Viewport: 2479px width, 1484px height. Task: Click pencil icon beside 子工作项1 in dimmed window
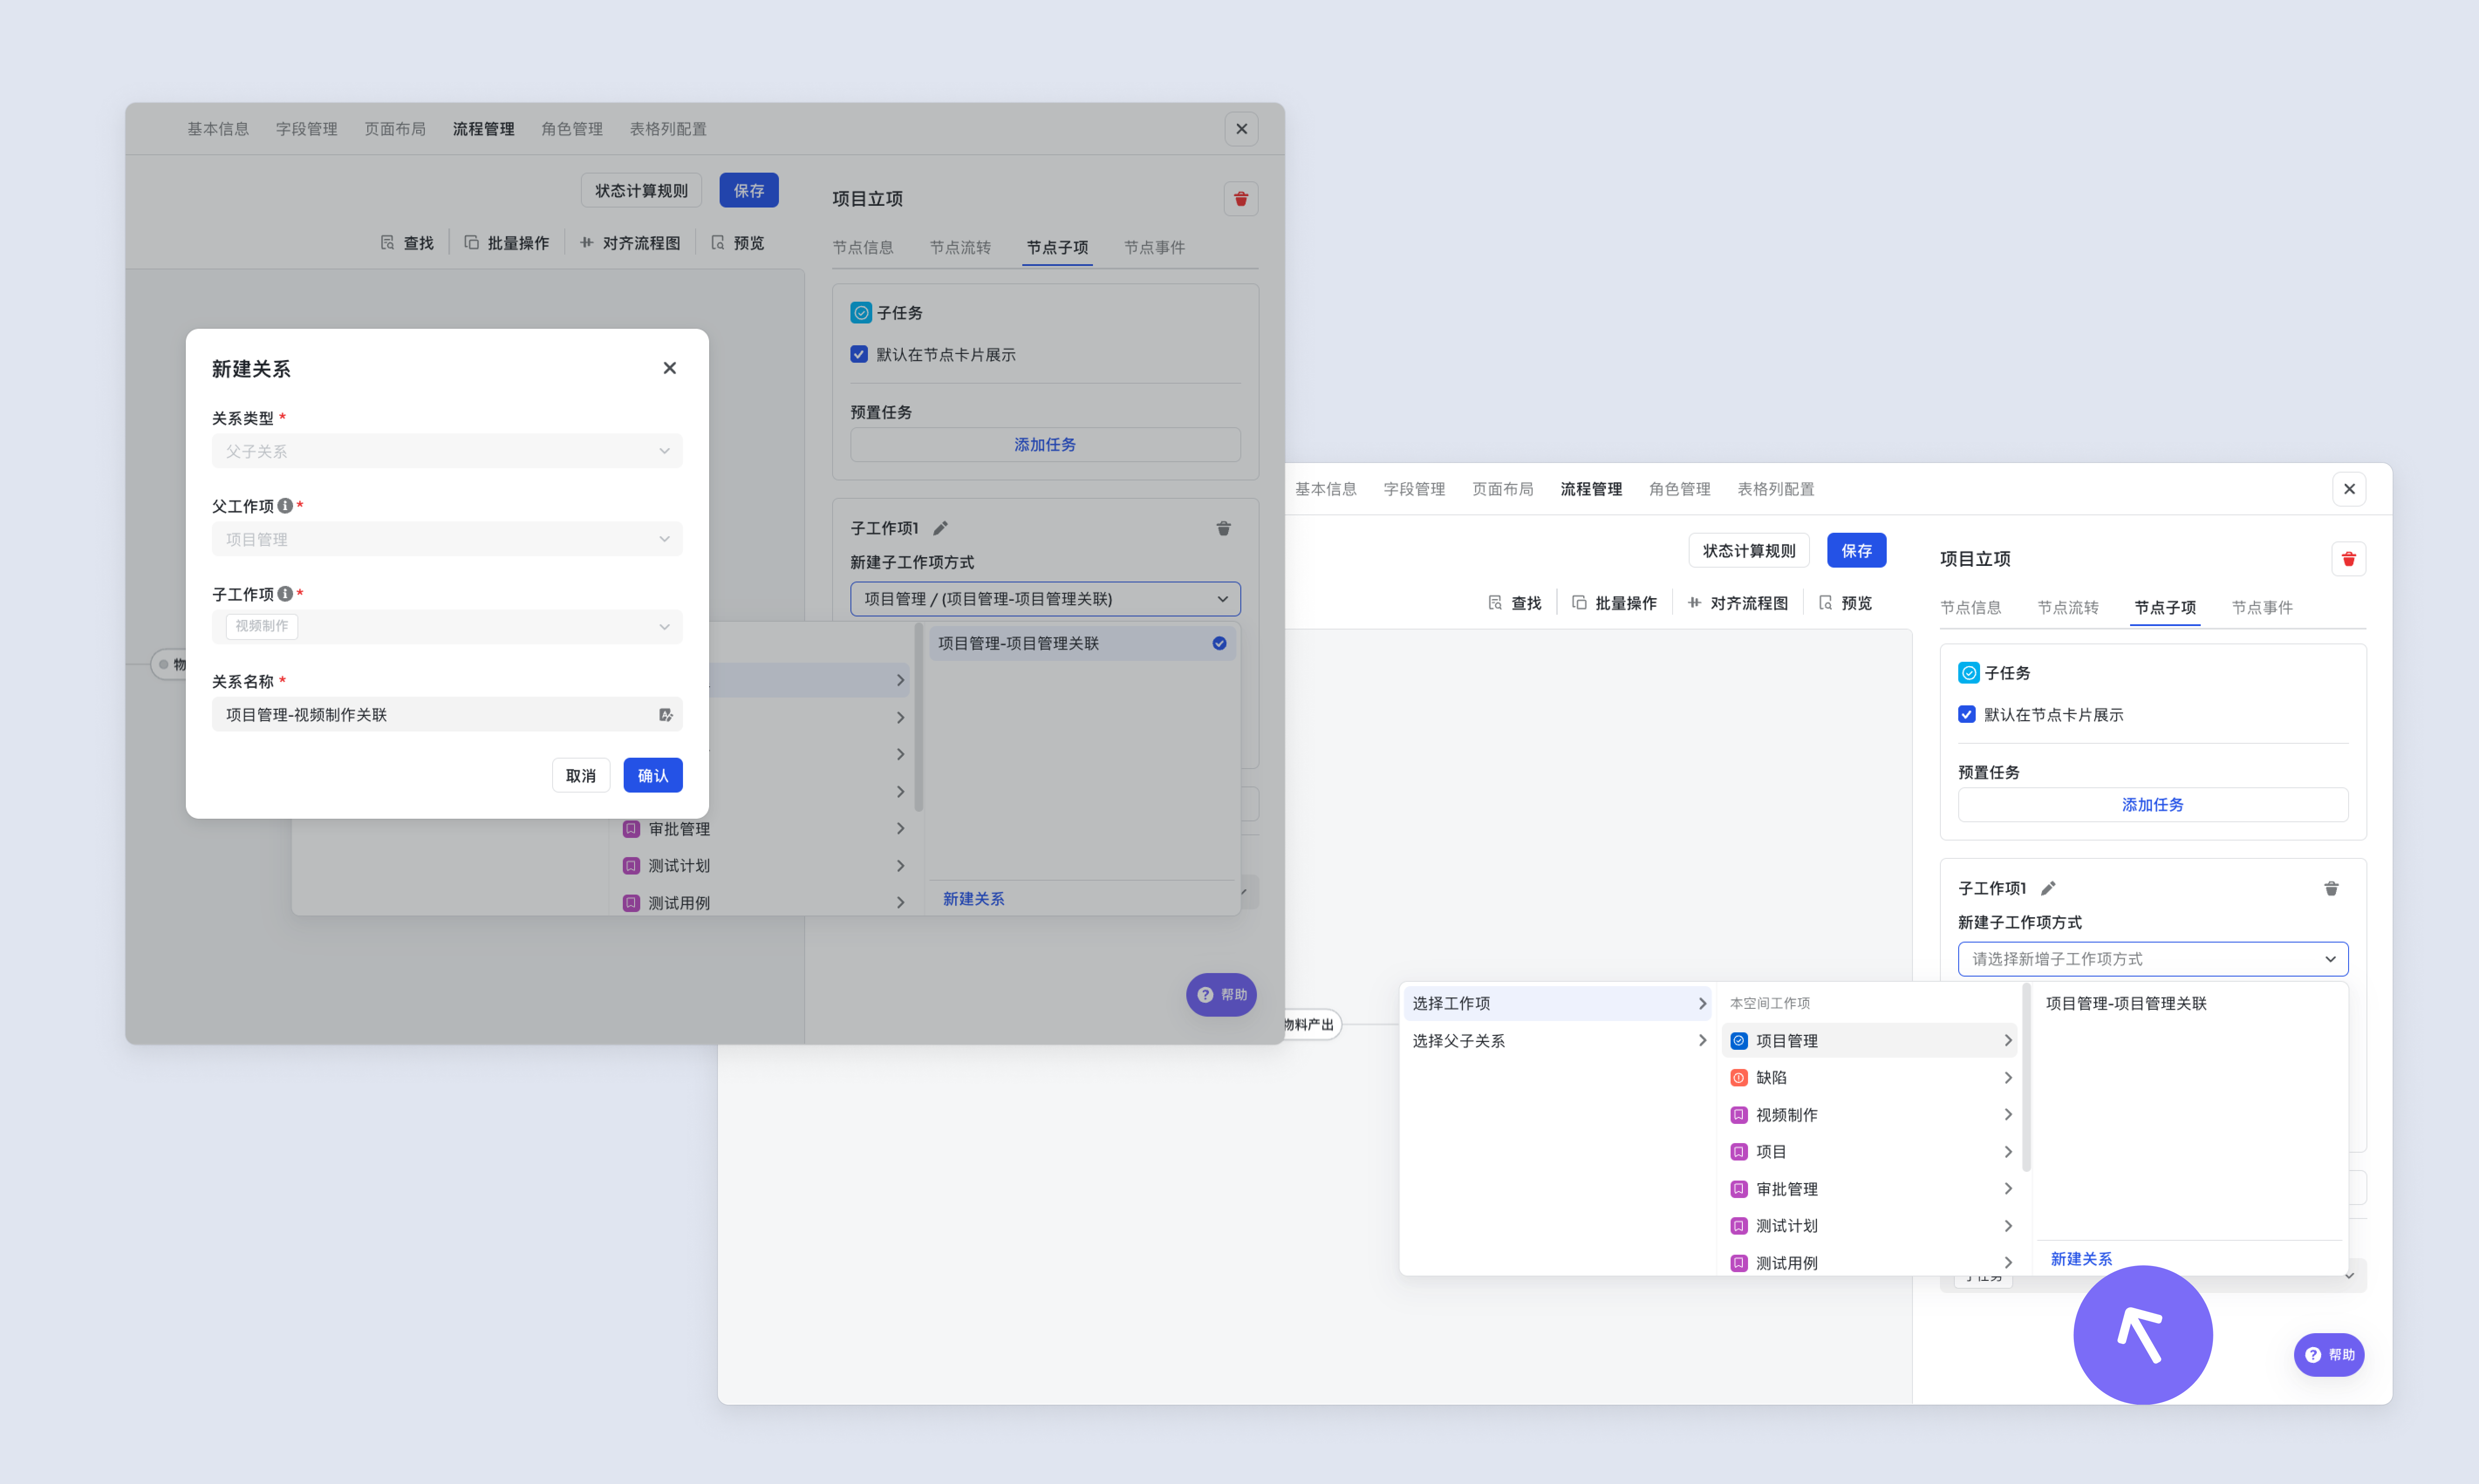tap(940, 528)
